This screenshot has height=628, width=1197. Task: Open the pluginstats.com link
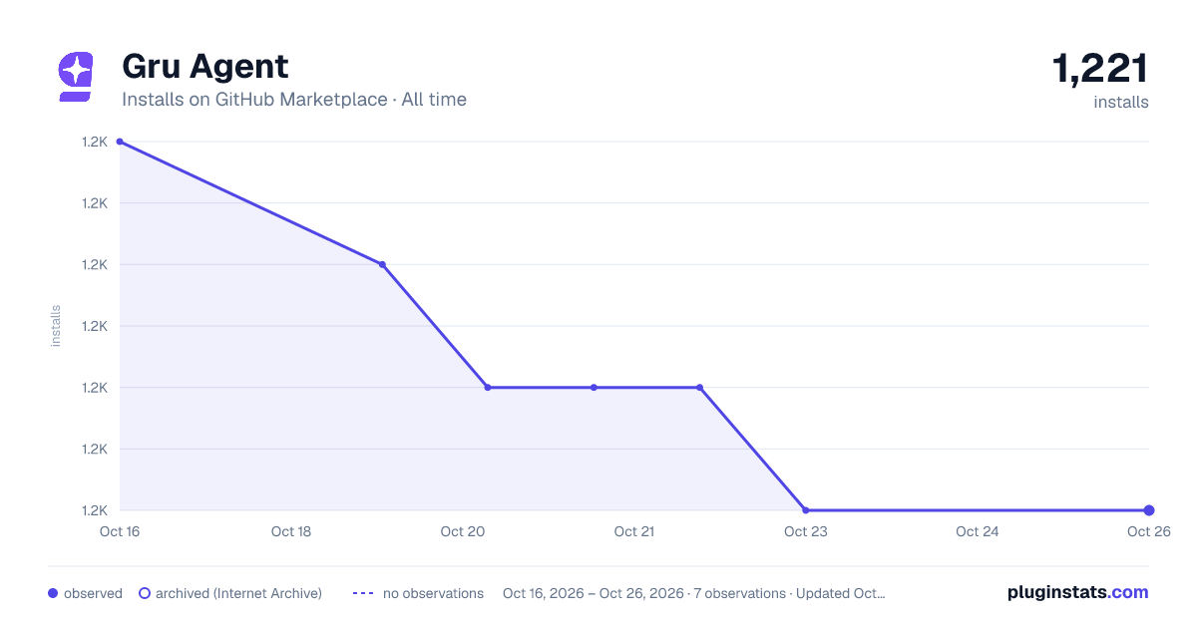click(1077, 592)
